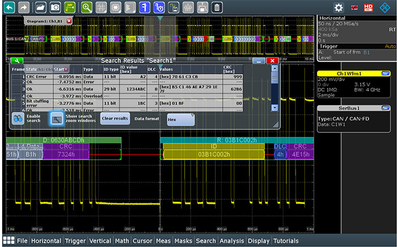Click the open folder icon
The width and height of the screenshot is (397, 247).
click(x=40, y=7)
